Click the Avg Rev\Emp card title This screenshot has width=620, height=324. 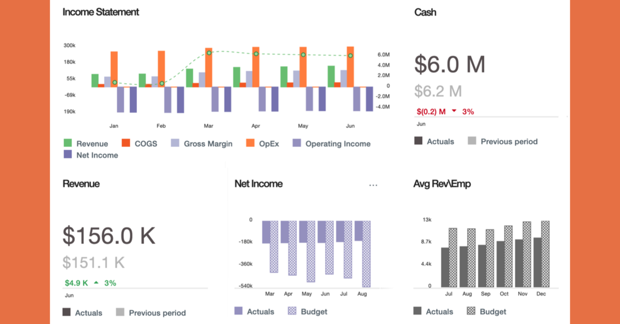click(442, 184)
